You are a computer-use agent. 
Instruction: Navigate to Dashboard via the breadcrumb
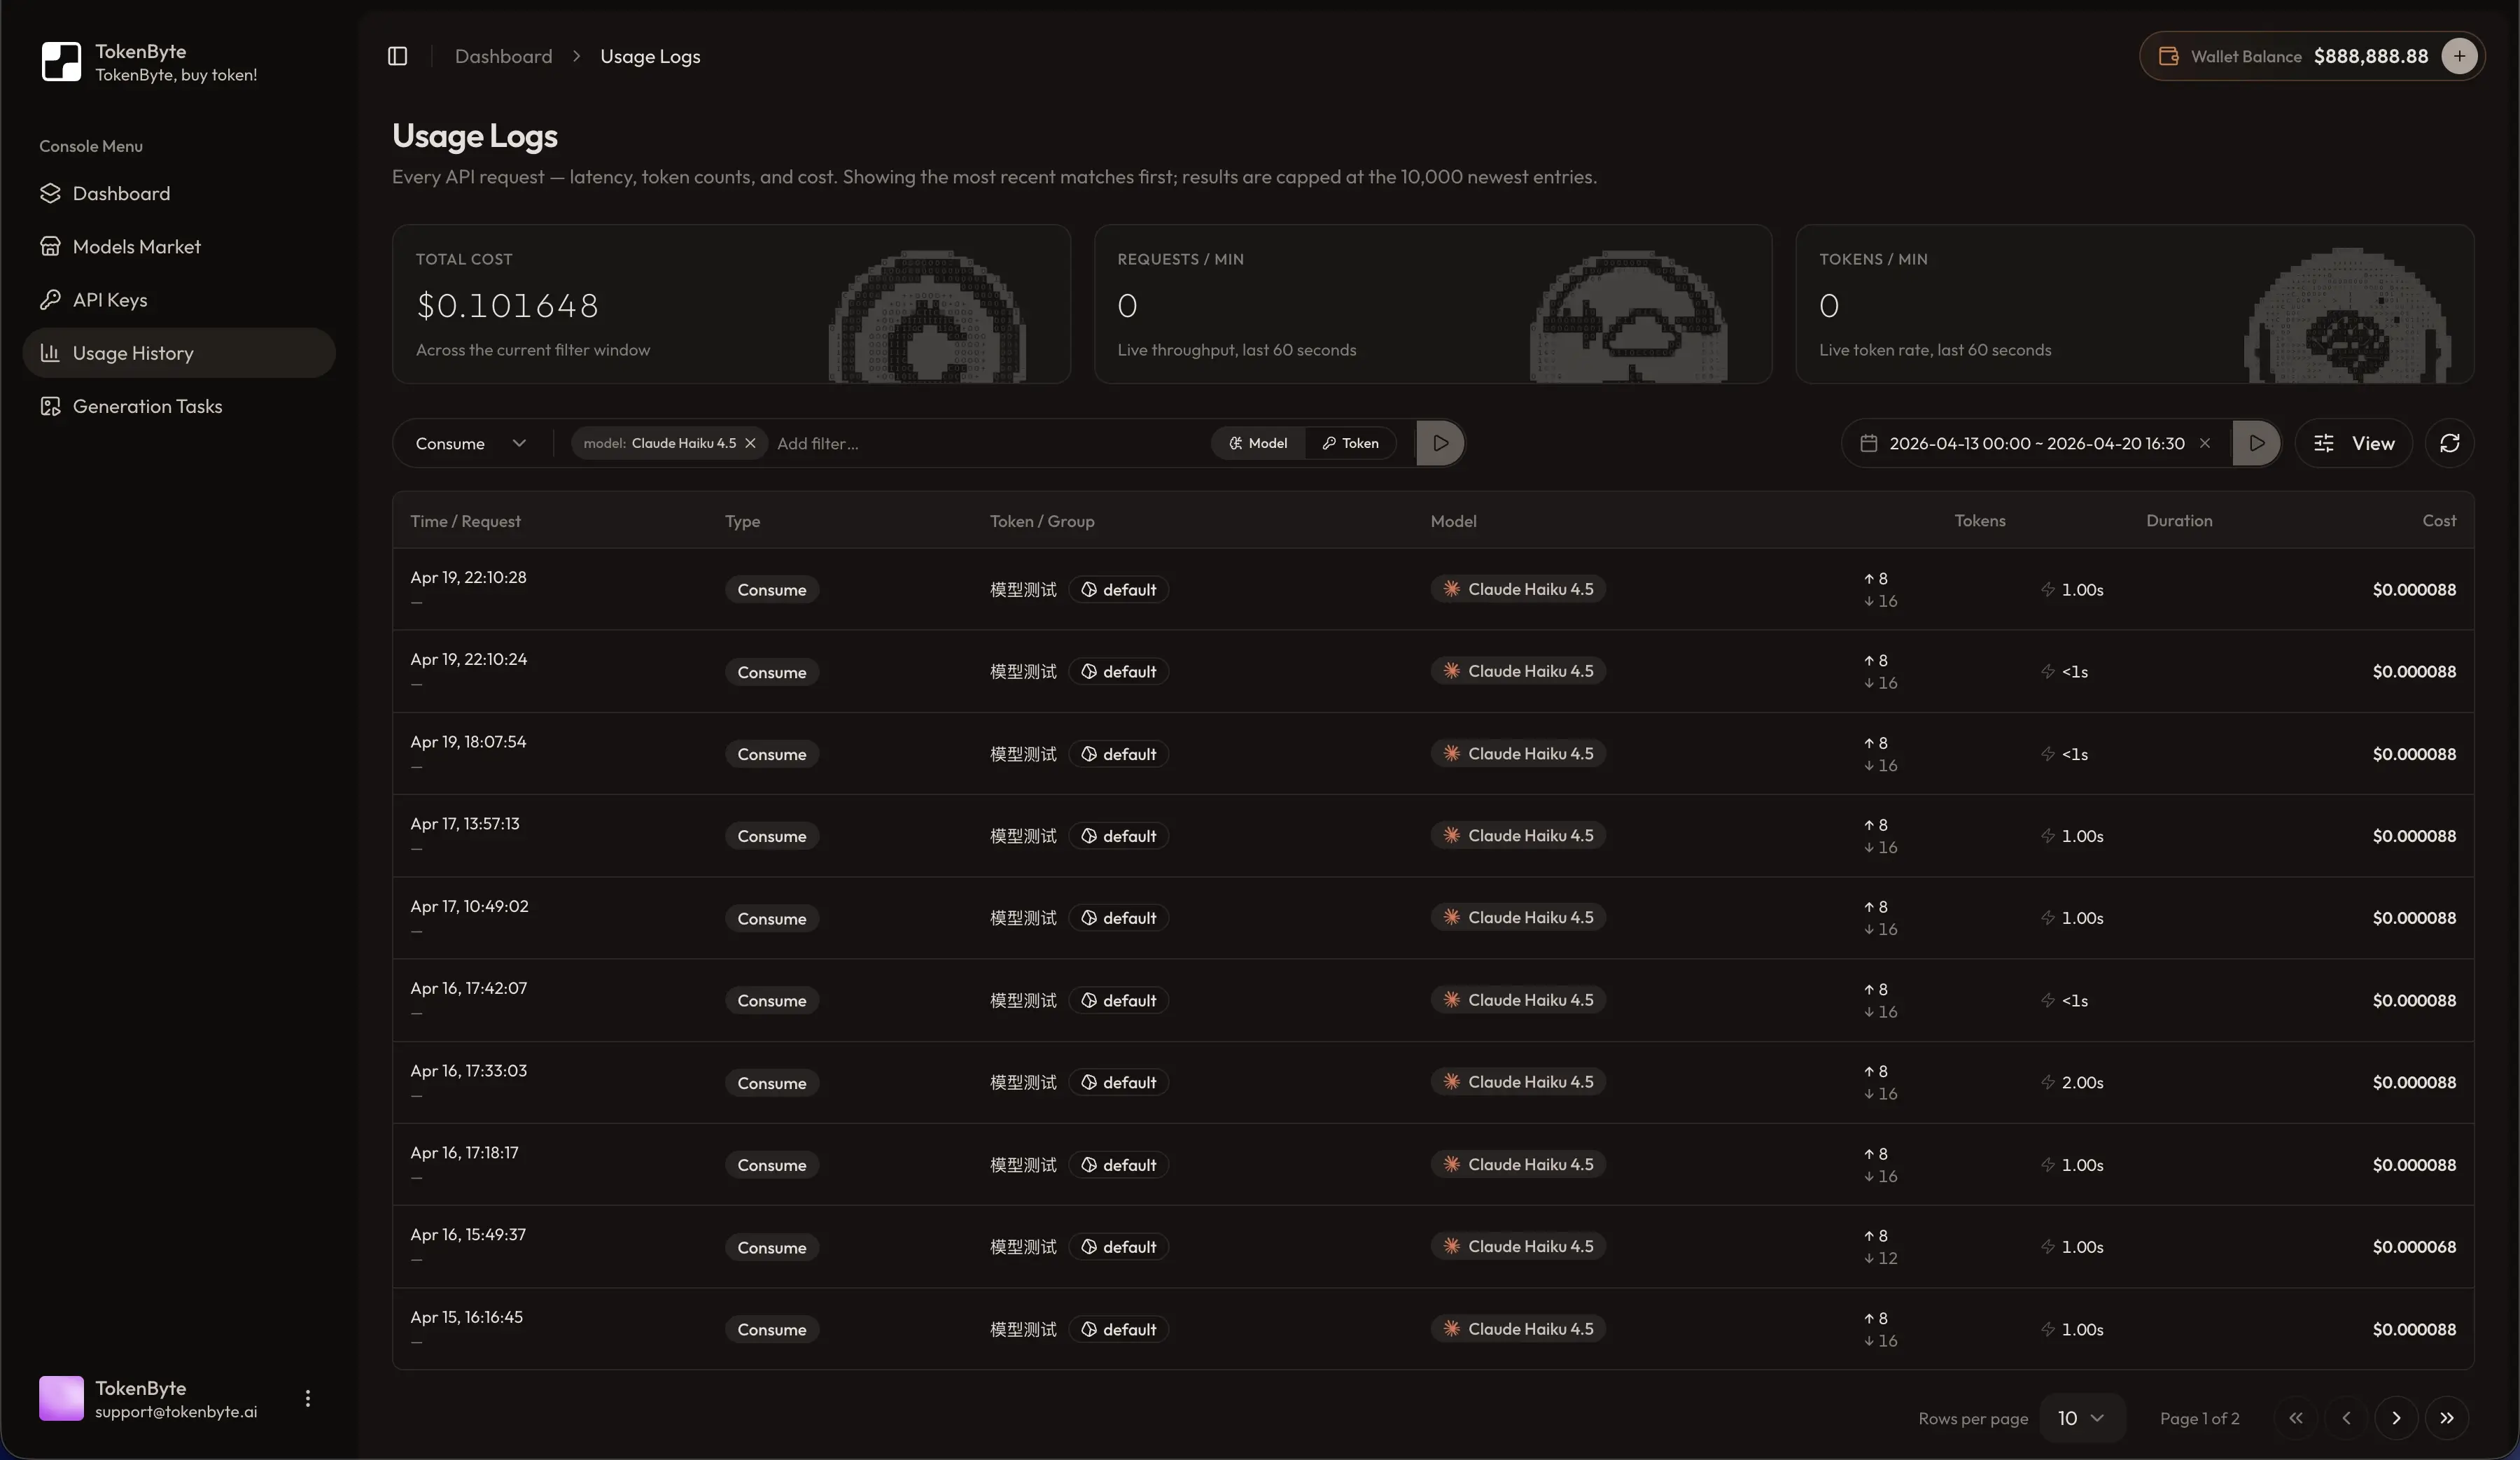(503, 56)
